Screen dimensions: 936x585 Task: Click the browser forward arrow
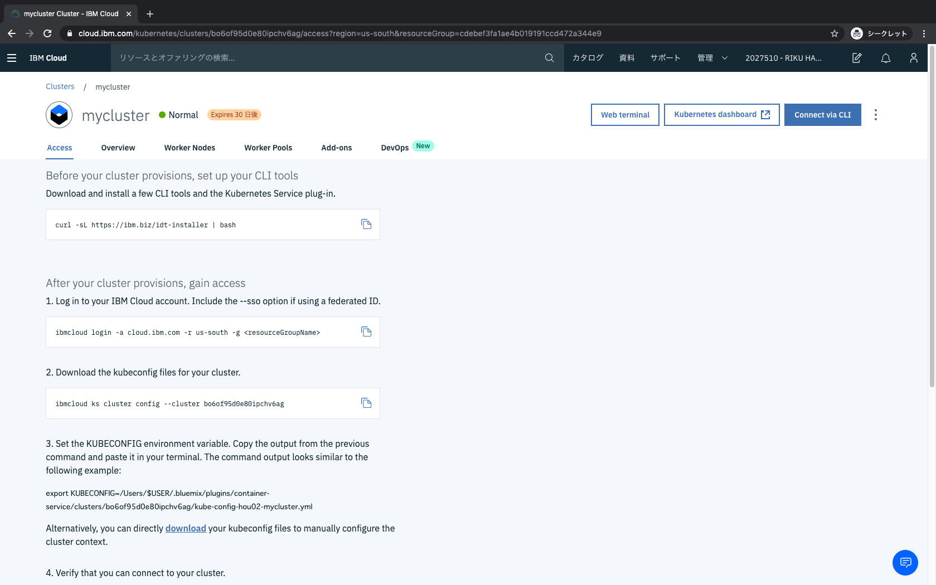tap(30, 33)
